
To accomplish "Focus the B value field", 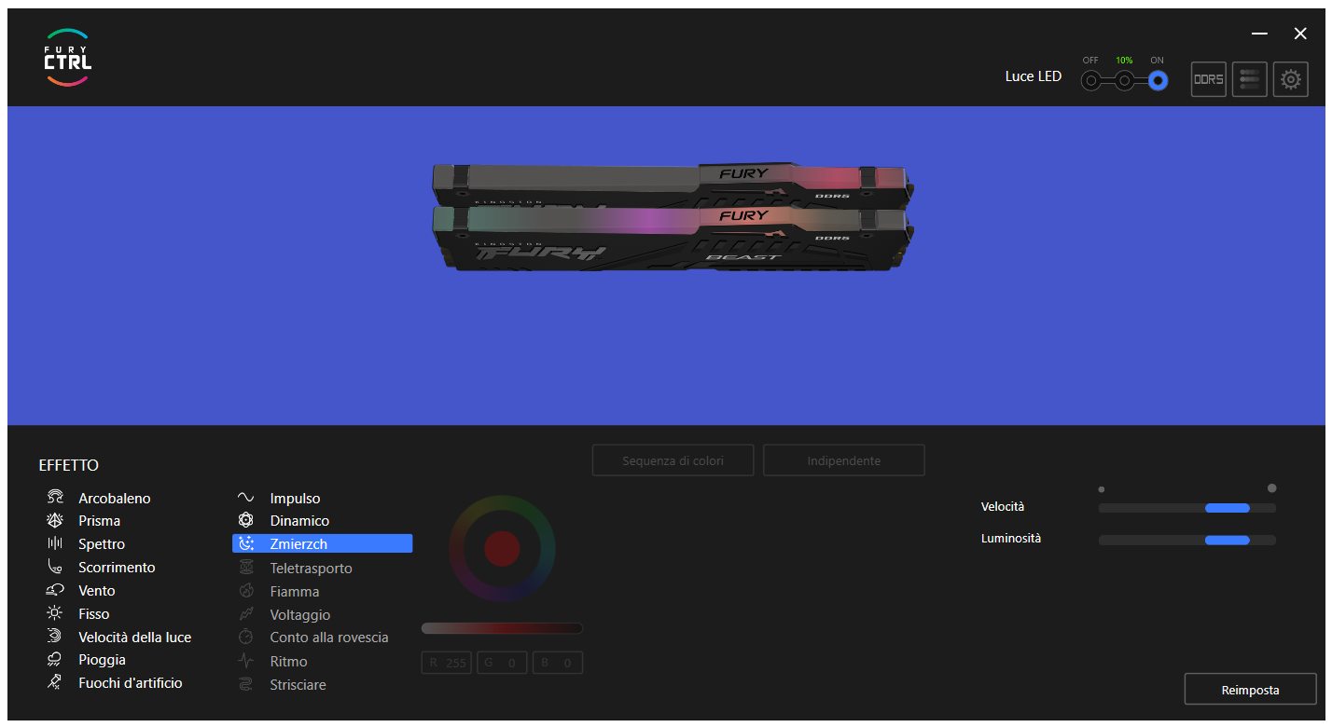I will pos(558,663).
